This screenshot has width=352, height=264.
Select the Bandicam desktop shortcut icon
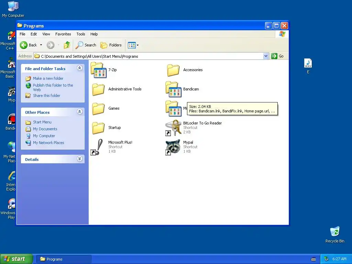click(11, 119)
